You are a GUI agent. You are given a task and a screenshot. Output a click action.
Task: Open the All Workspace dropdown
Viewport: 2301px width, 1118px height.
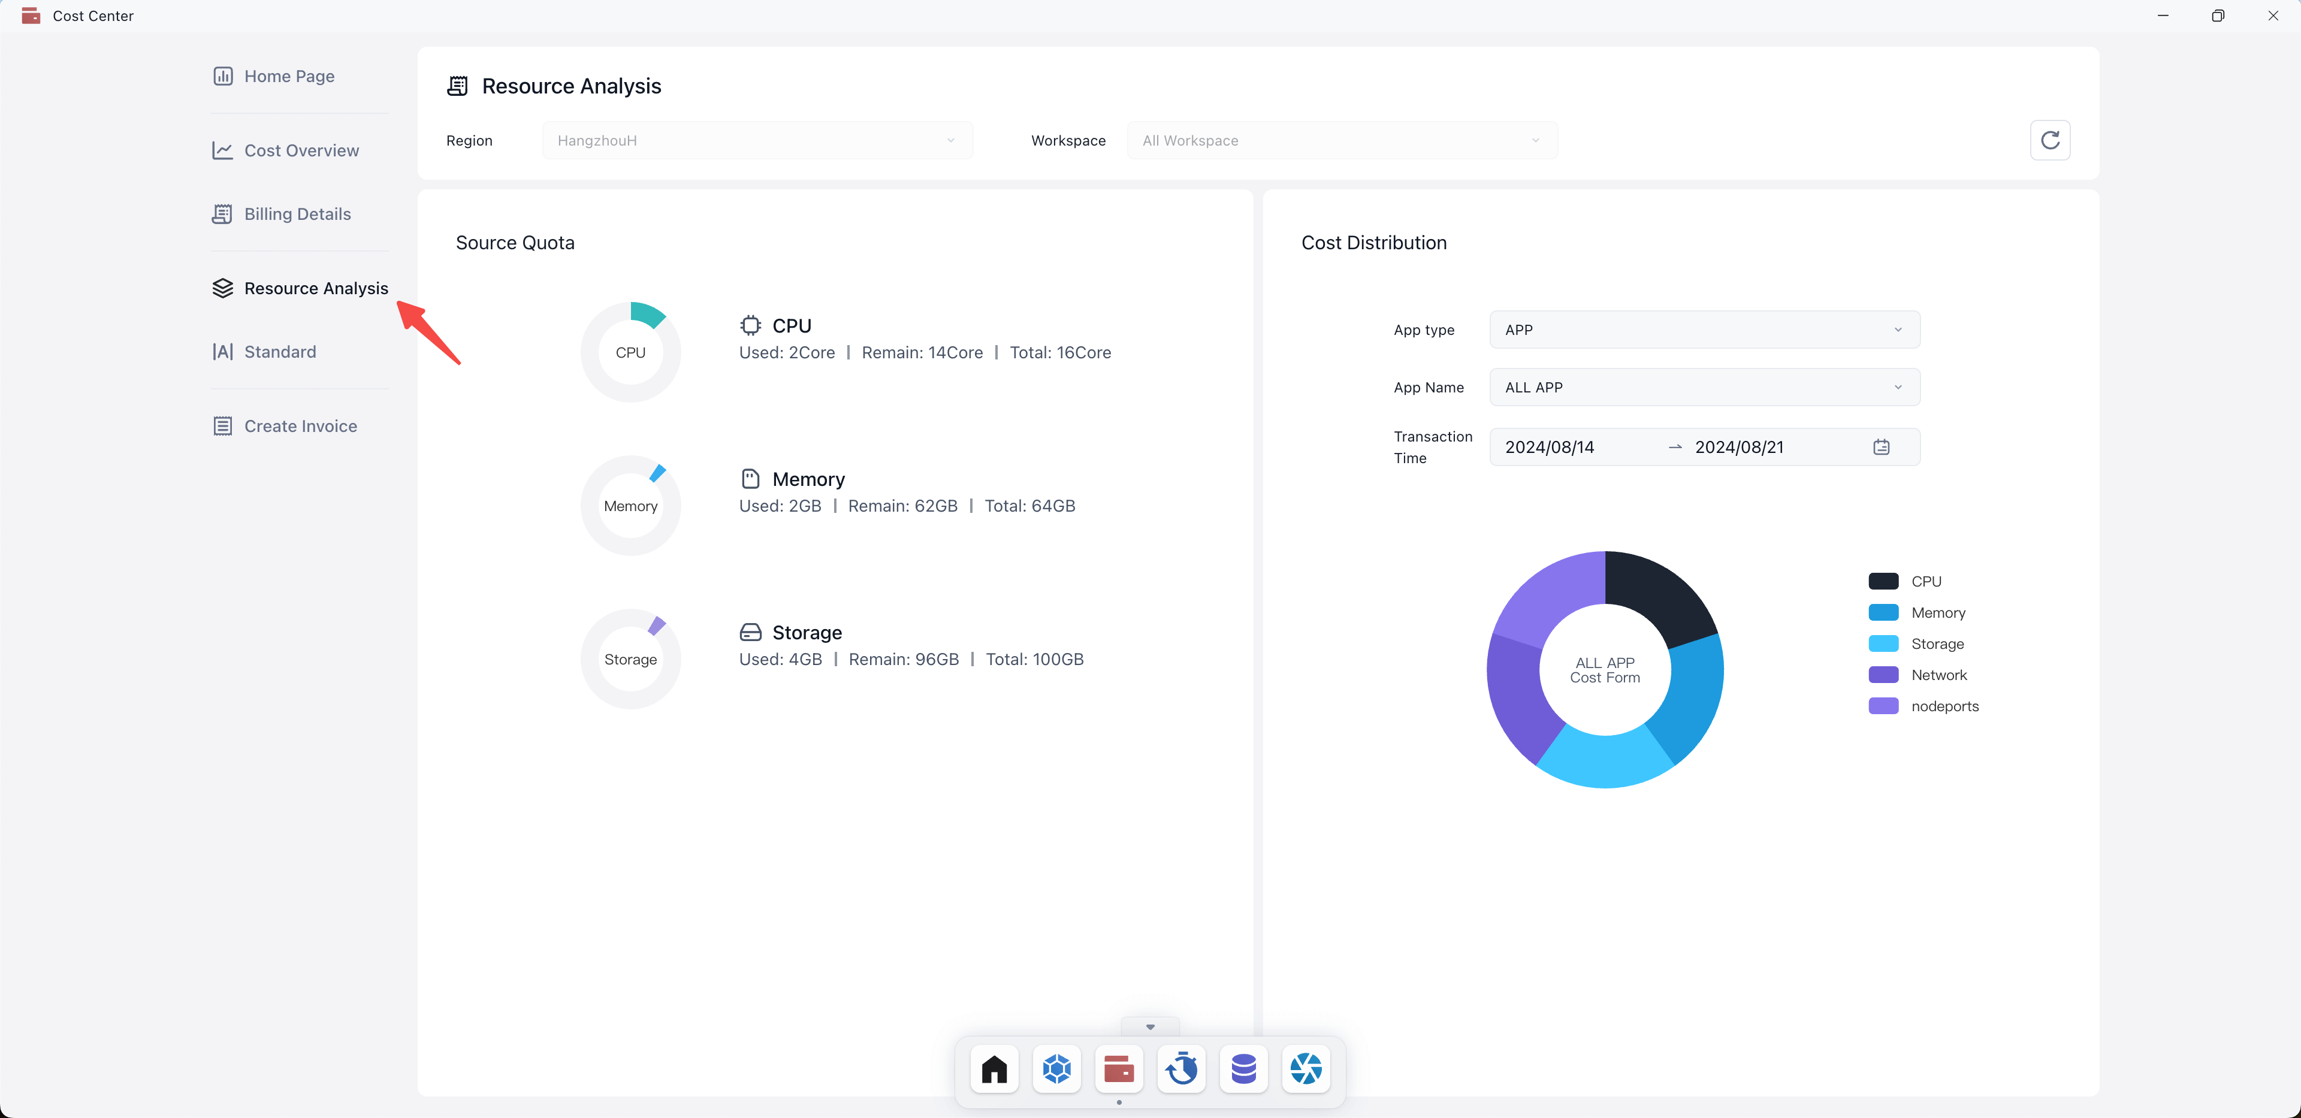pyautogui.click(x=1342, y=140)
